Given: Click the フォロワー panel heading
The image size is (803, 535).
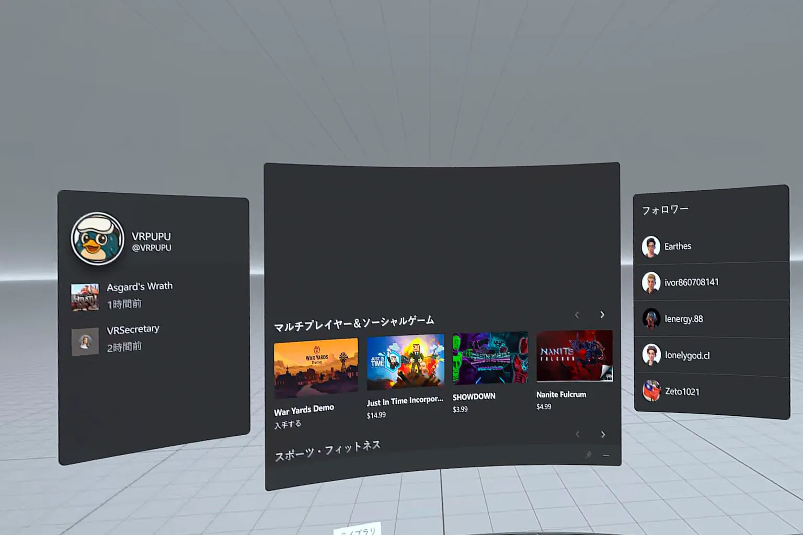Looking at the screenshot, I should (x=665, y=210).
